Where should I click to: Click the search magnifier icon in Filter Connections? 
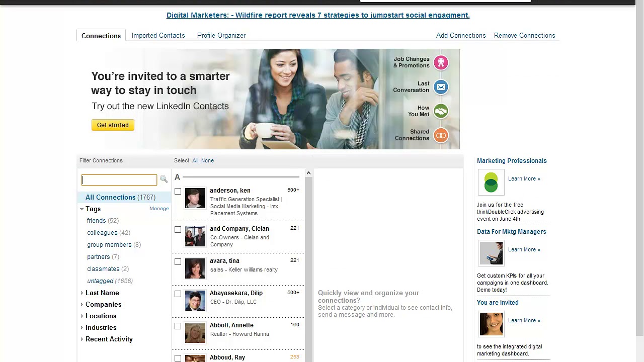pyautogui.click(x=164, y=179)
